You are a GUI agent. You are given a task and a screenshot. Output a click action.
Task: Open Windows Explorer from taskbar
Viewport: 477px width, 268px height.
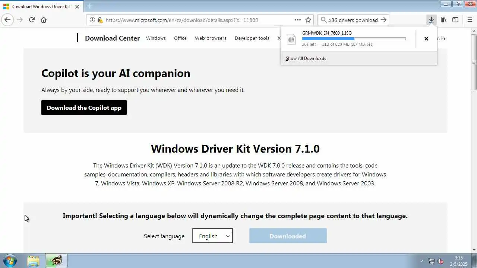pyautogui.click(x=33, y=261)
